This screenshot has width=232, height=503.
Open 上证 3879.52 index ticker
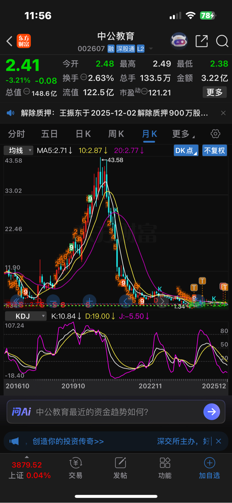tap(30, 470)
